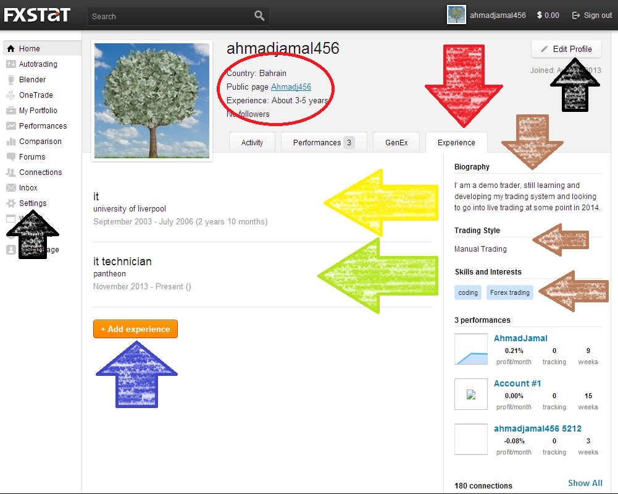Click Show All connections link
This screenshot has height=494, width=618.
click(585, 483)
